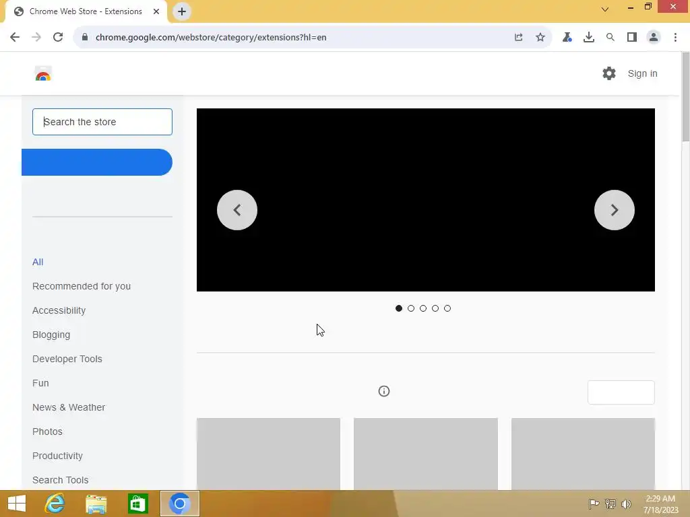Select the All category
Screen dimensions: 690x517
(x=38, y=262)
